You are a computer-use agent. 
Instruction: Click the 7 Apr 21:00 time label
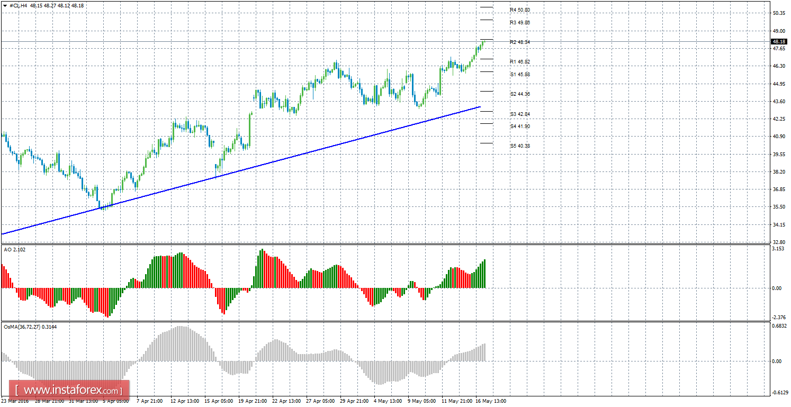click(x=151, y=401)
